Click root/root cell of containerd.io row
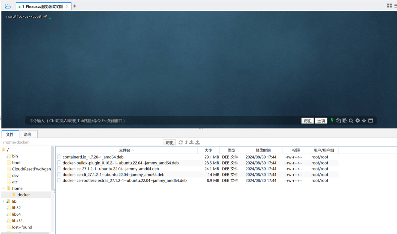The width and height of the screenshot is (397, 234). 320,157
